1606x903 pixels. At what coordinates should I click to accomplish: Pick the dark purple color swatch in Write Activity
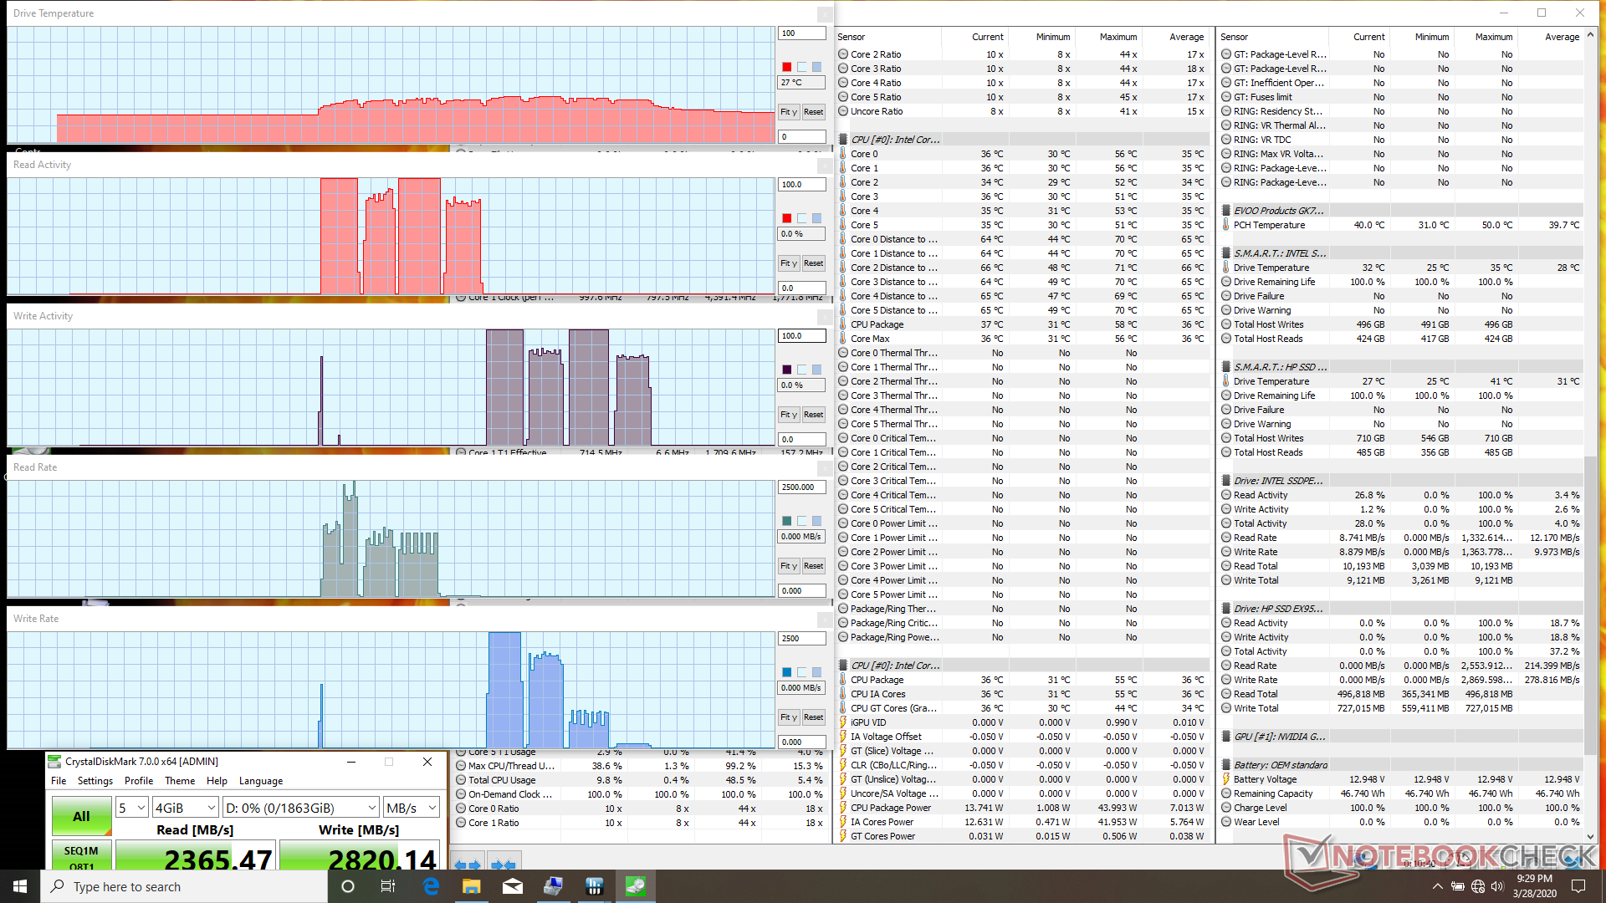click(x=786, y=370)
